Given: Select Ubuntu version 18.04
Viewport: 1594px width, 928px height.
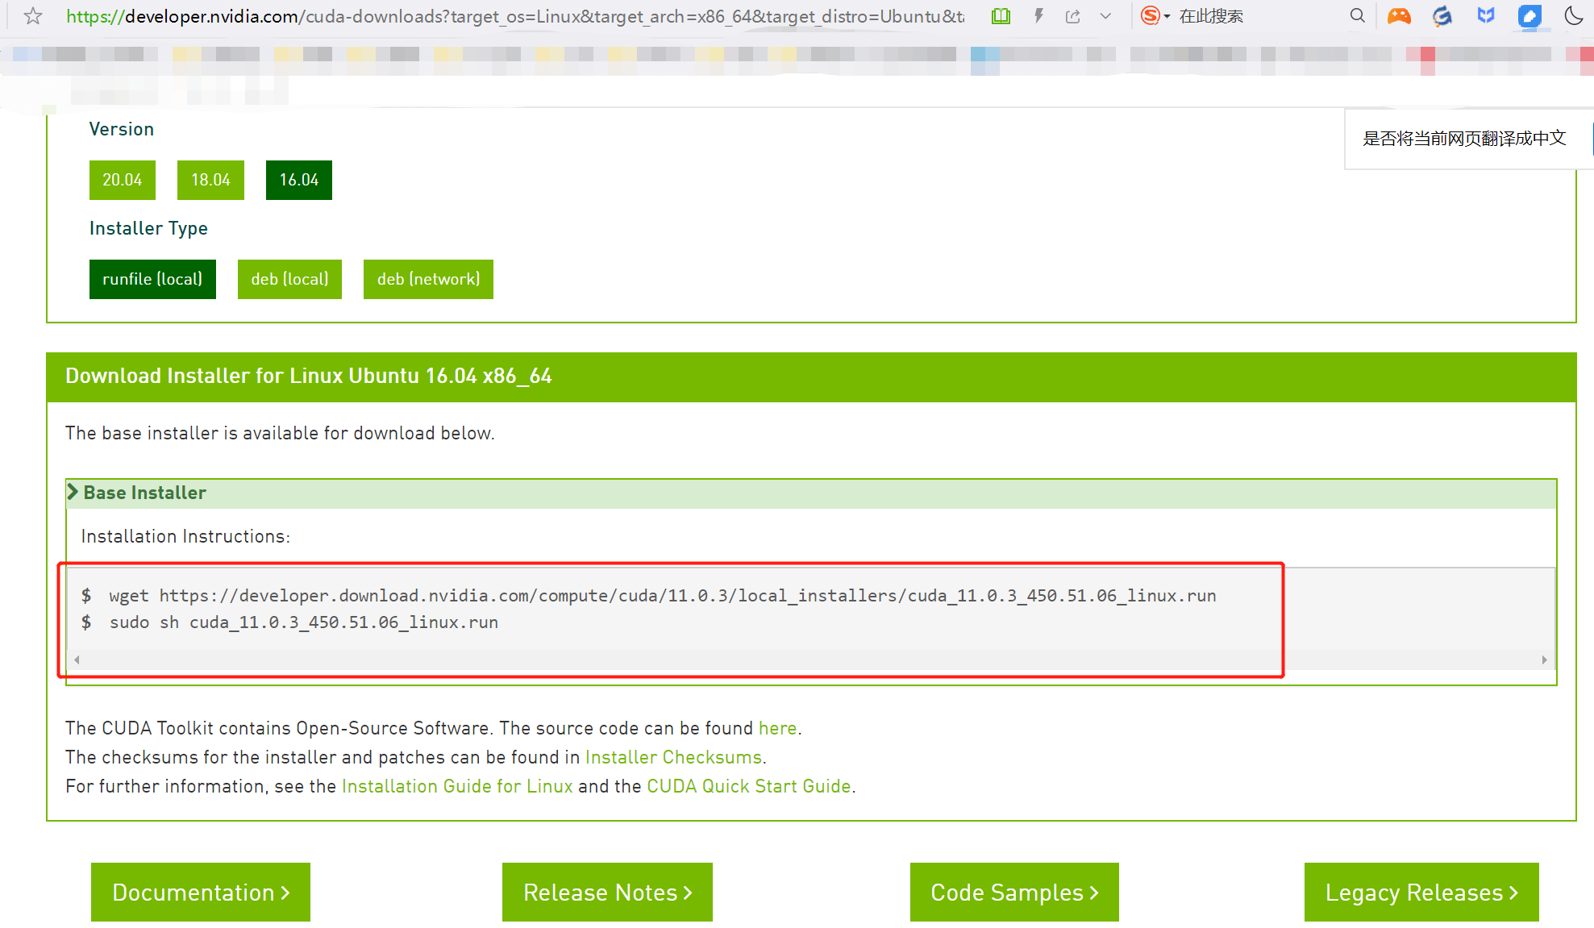Looking at the screenshot, I should click(210, 180).
